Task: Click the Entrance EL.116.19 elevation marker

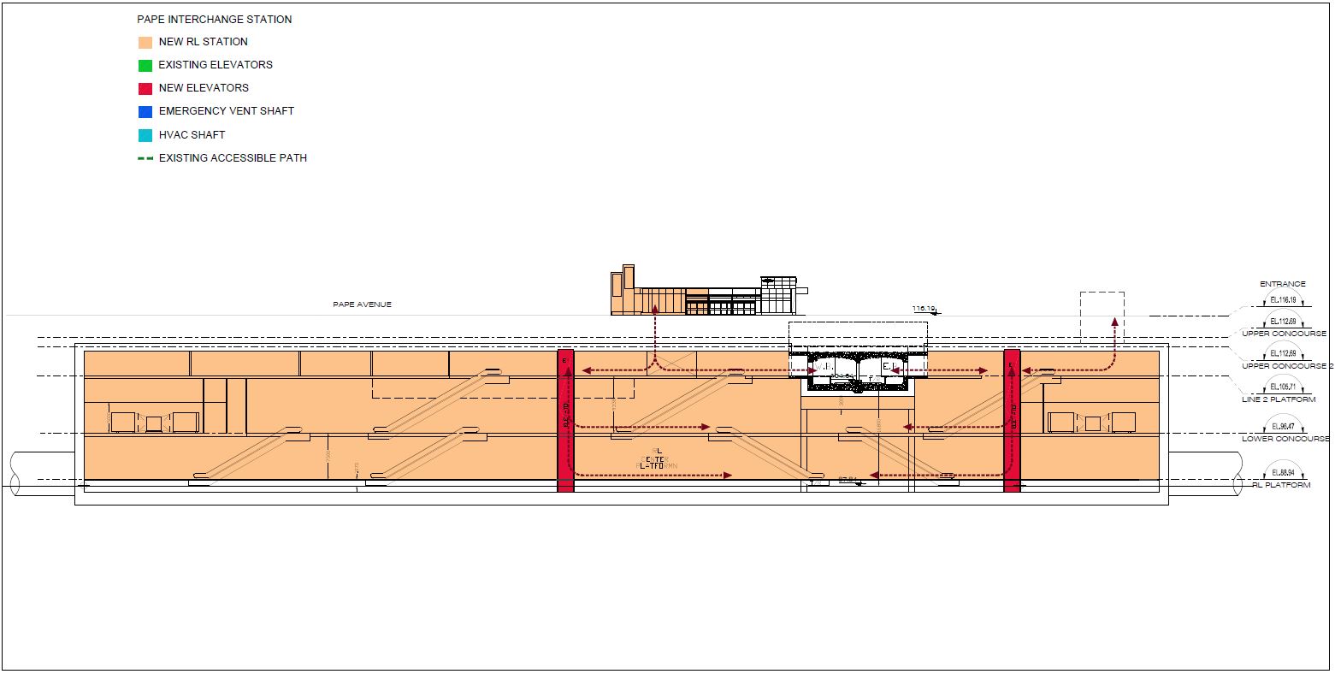Action: click(1282, 300)
